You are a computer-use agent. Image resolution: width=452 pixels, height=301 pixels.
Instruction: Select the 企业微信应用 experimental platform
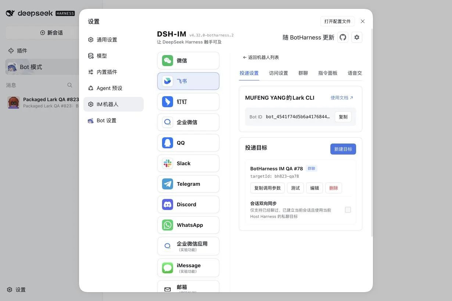188,246
